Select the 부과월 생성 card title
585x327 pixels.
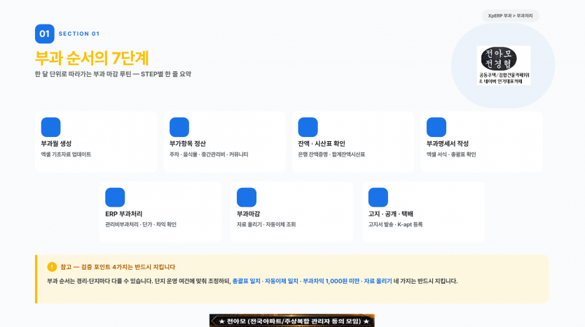point(56,144)
